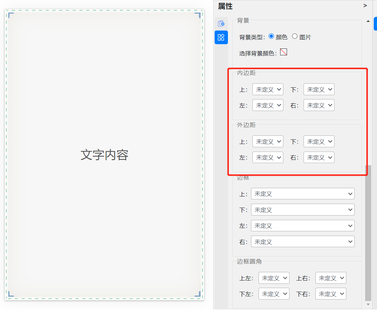Viewport: 377px width, 310px height.
Task: Click the 背景 section heading
Action: [243, 20]
